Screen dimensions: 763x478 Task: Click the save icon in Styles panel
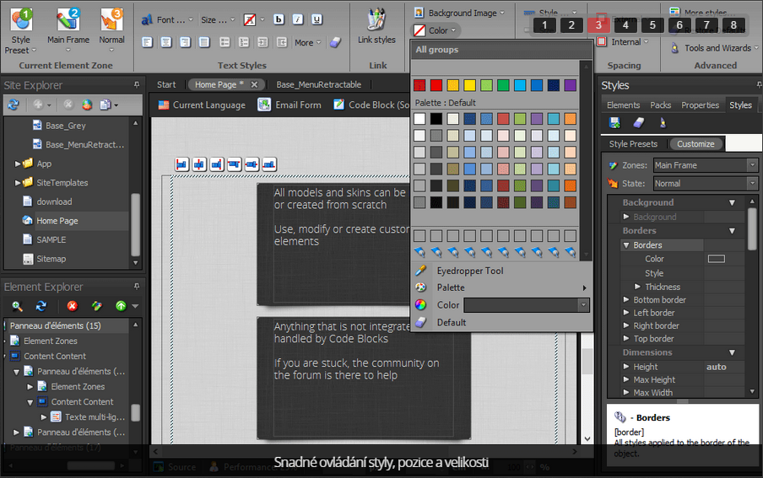614,122
